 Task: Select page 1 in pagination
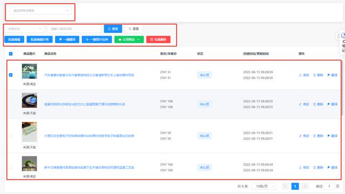(x=295, y=186)
